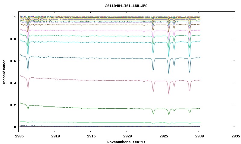The image size is (241, 144).
Task: Click the Wavenumbers (cm-1) x-axis label
Action: 126,142
